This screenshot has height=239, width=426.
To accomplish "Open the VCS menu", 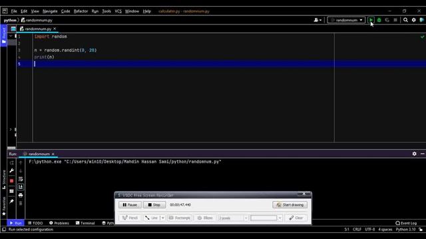I will tap(118, 11).
